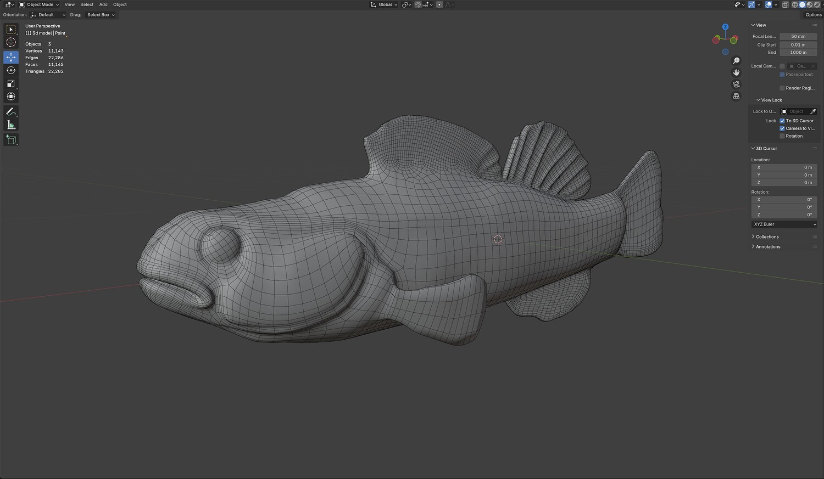The height and width of the screenshot is (479, 824).
Task: Choose the Measure tool
Action: click(11, 125)
